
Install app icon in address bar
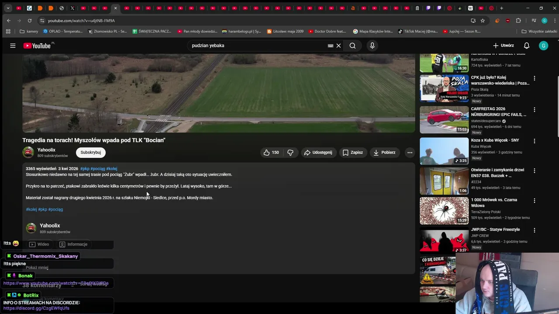(x=473, y=20)
